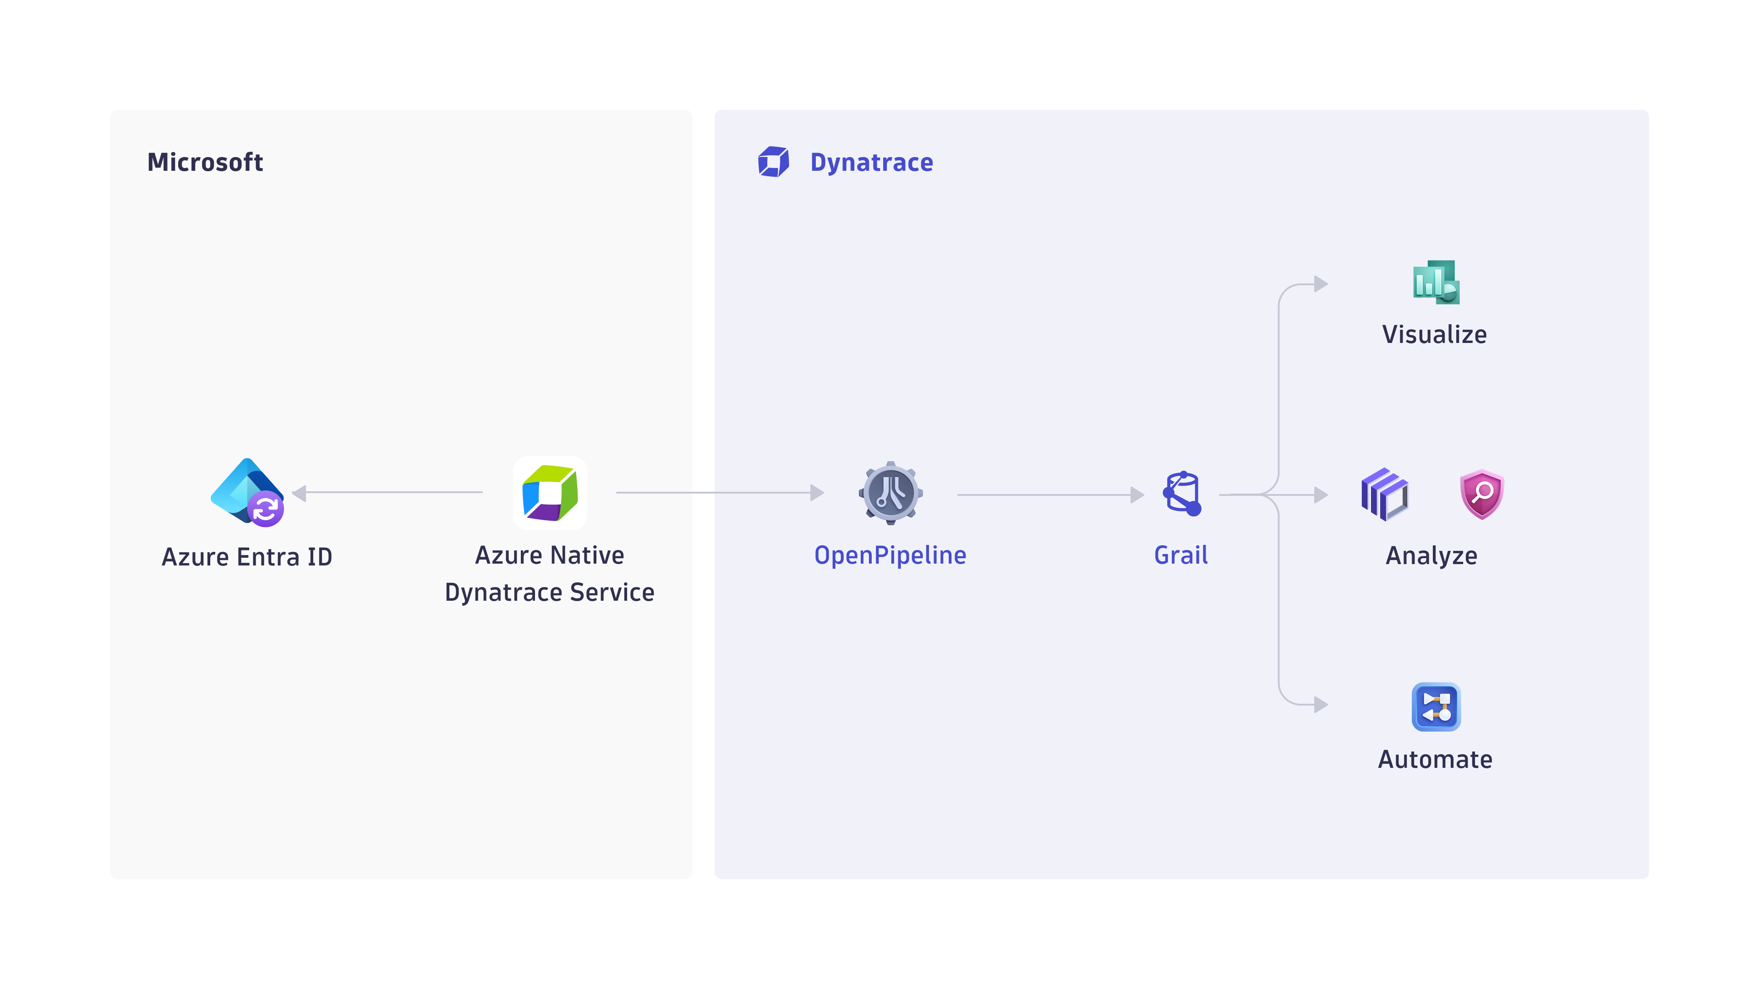The image size is (1759, 989).
Task: Click the Dynatrace logo icon in header
Action: [x=774, y=162]
